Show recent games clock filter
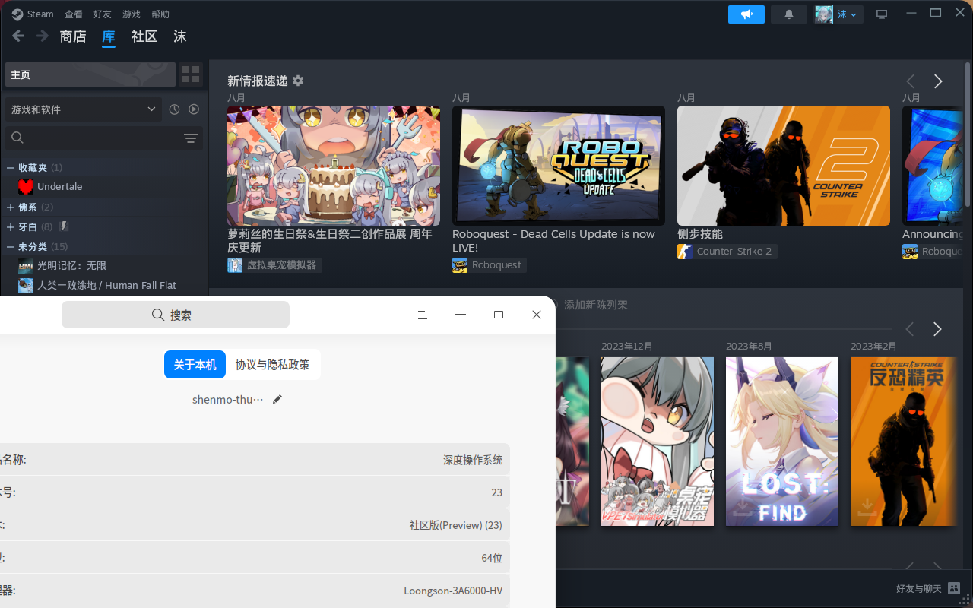 click(x=174, y=109)
